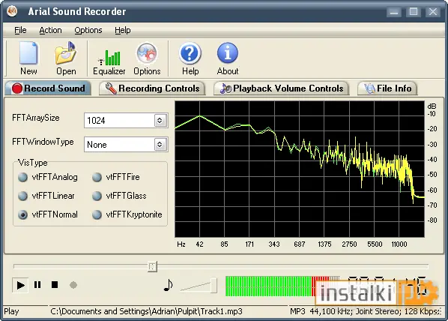The height and width of the screenshot is (321, 448).
Task: Click the Arial Sound Recorder title icon
Action: [x=12, y=11]
